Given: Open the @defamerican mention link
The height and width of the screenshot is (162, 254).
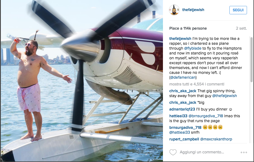Looking at the screenshot, I should [183, 77].
